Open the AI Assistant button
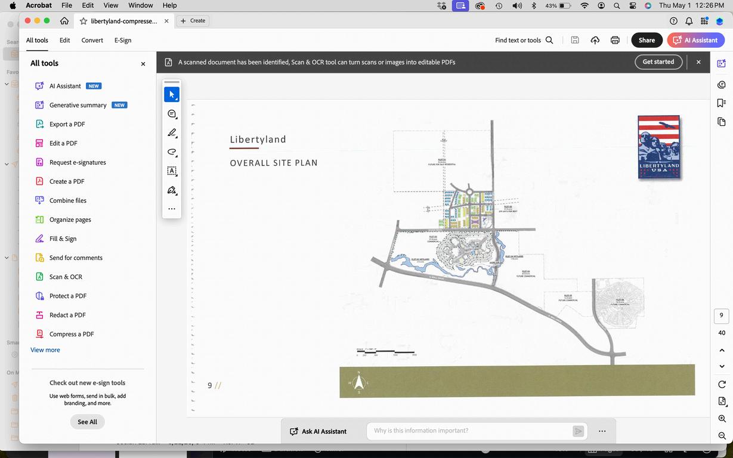This screenshot has width=733, height=458. pos(695,40)
